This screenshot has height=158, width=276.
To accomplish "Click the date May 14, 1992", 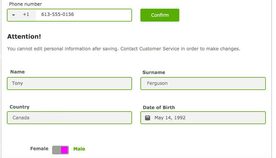I will pos(170,118).
